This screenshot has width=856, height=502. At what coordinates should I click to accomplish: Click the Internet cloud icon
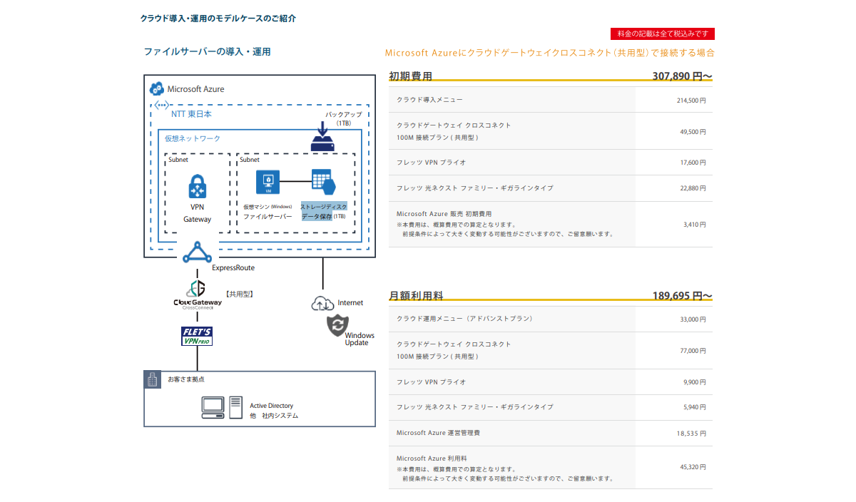[322, 304]
